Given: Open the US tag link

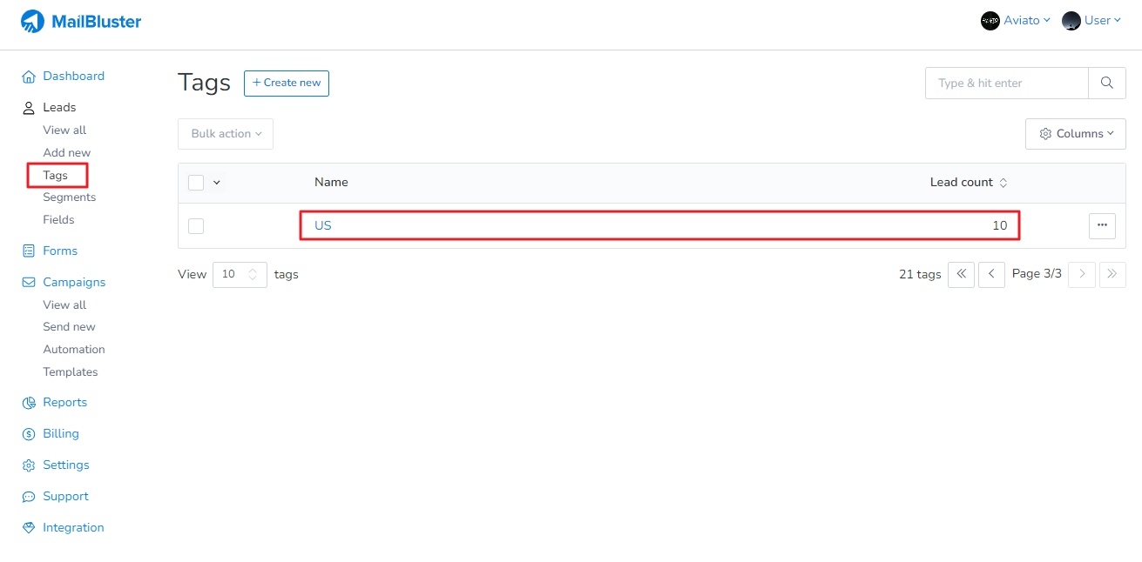Looking at the screenshot, I should (323, 225).
